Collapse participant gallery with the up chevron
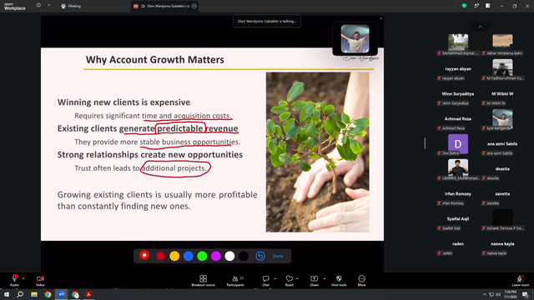534x300 pixels. [481, 27]
